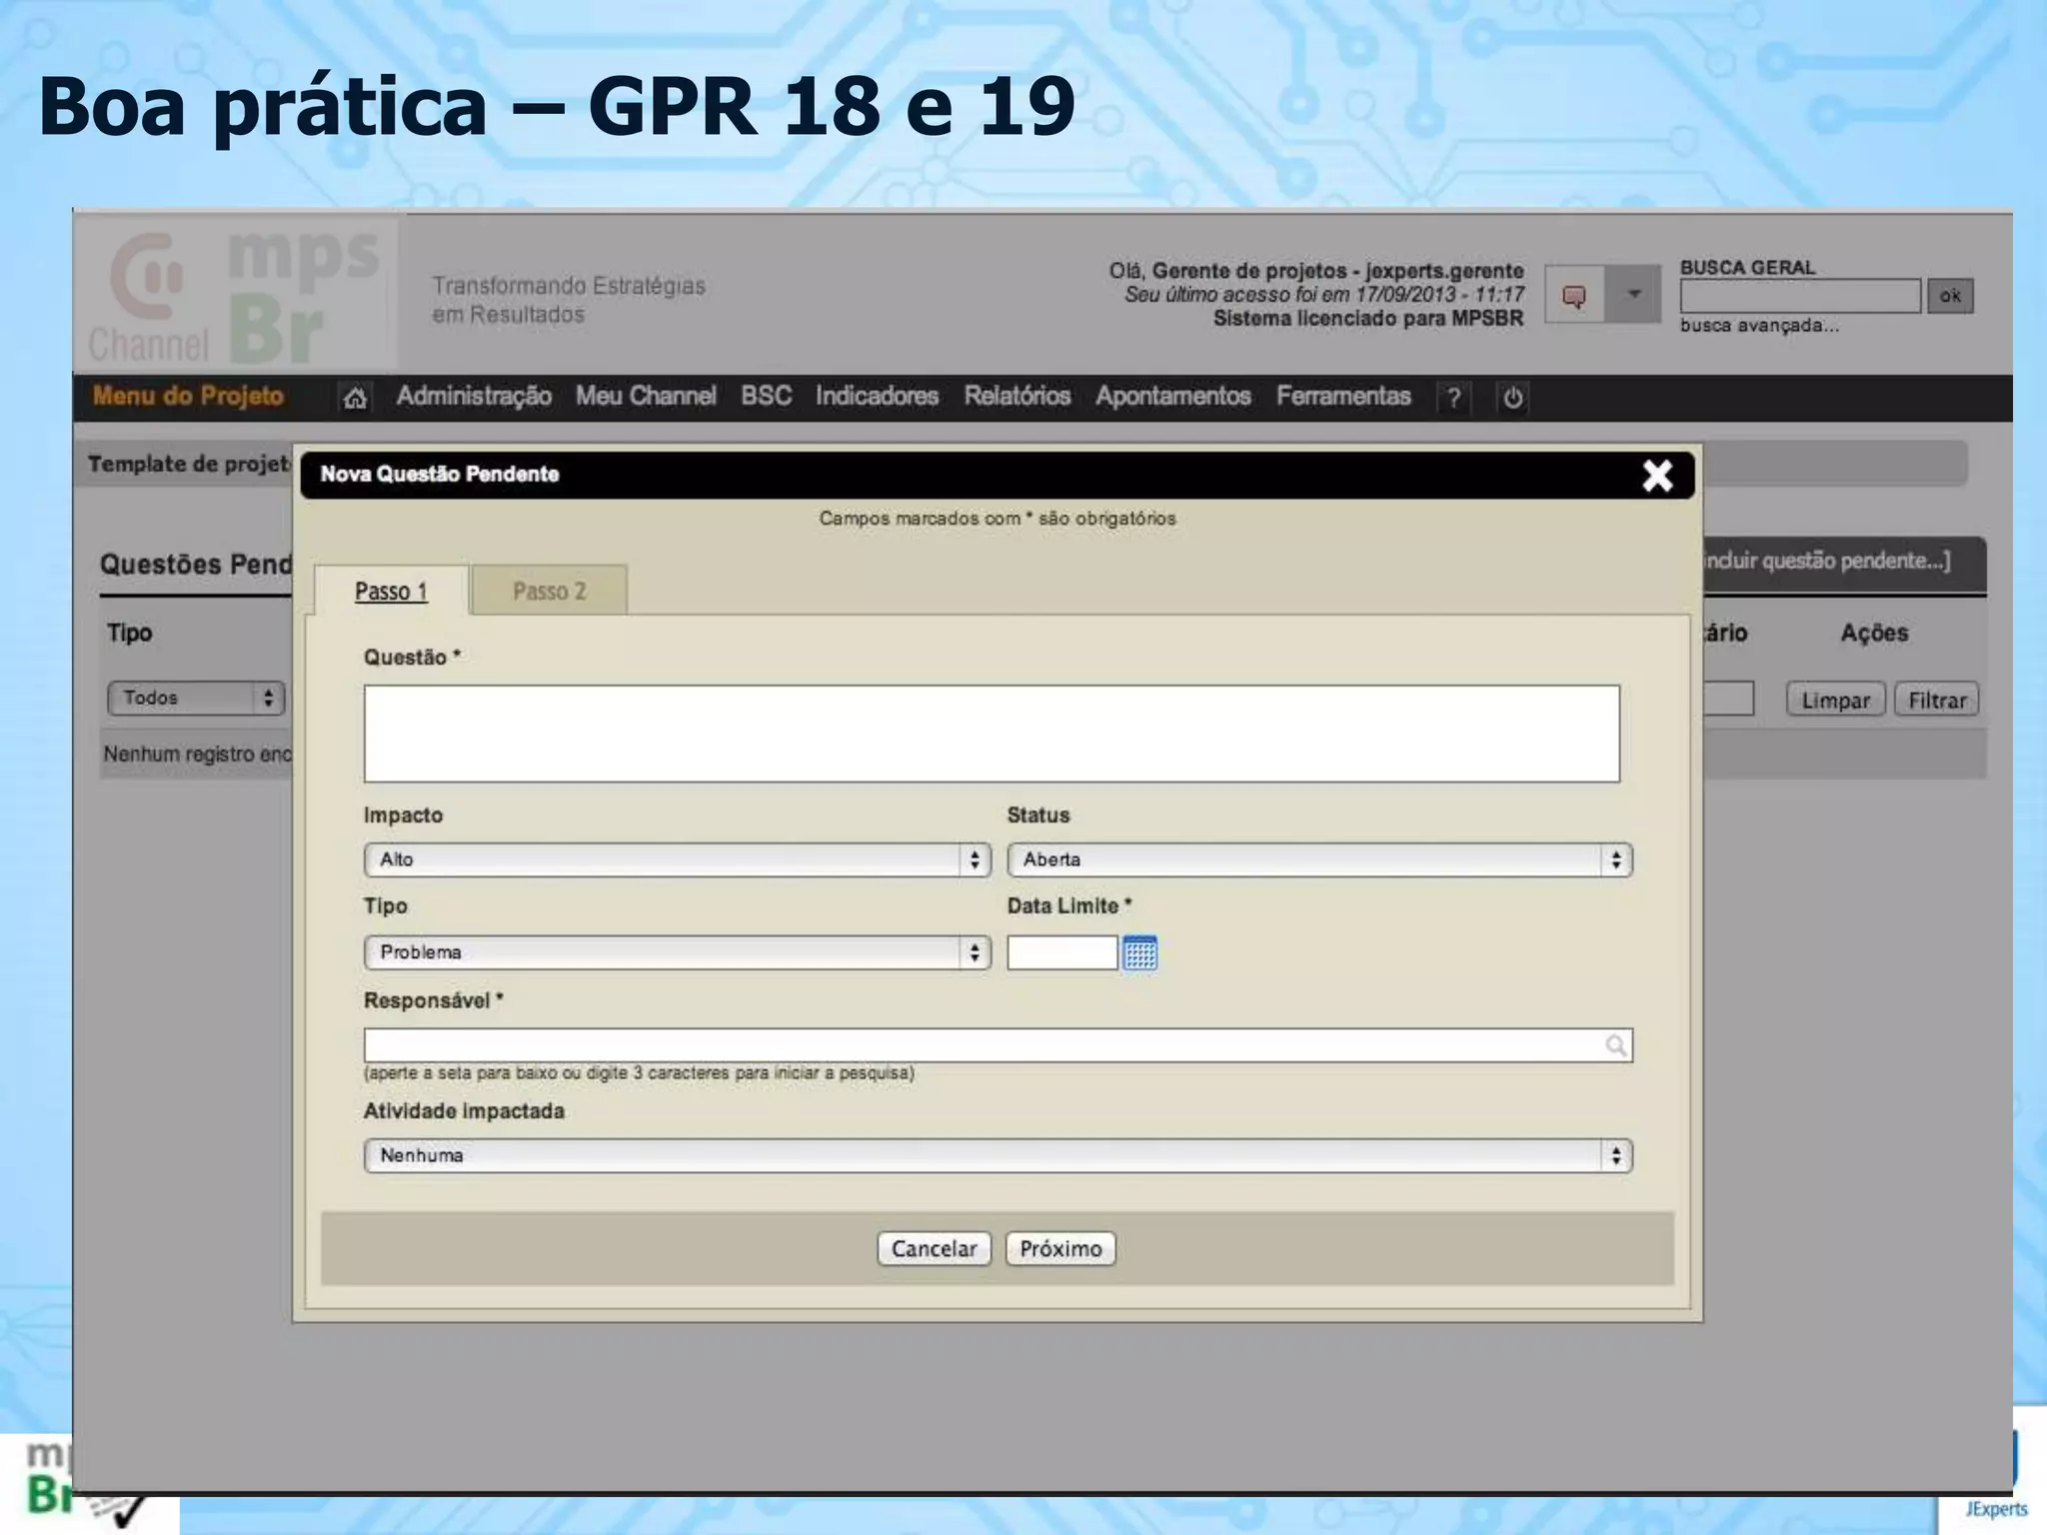This screenshot has width=2047, height=1535.
Task: Click the Cancelar button
Action: point(934,1248)
